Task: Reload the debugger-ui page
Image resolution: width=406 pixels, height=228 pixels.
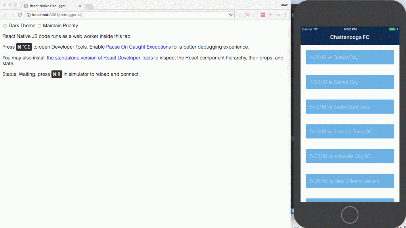Action: click(x=19, y=15)
